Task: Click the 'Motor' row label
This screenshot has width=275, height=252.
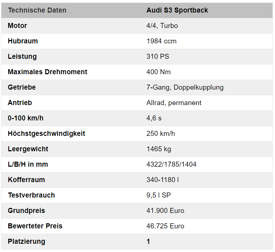Action: click(17, 26)
